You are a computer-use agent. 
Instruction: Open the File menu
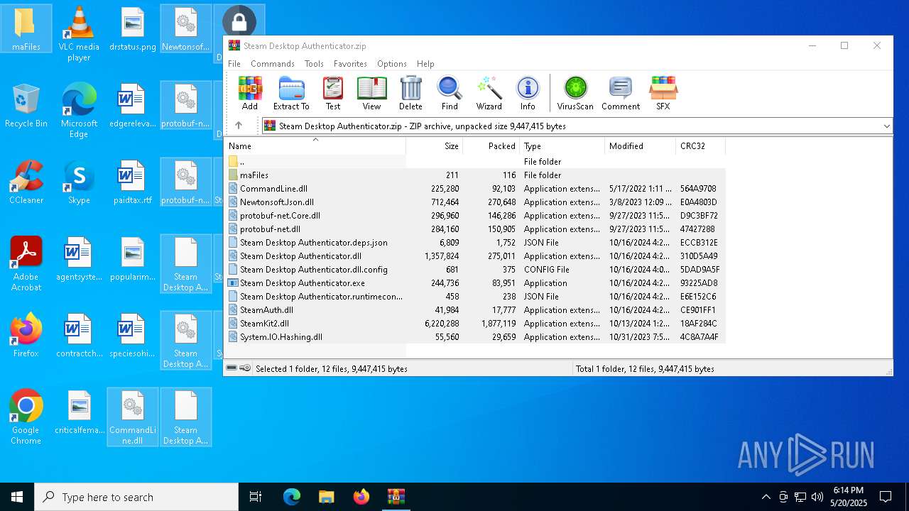pyautogui.click(x=234, y=64)
